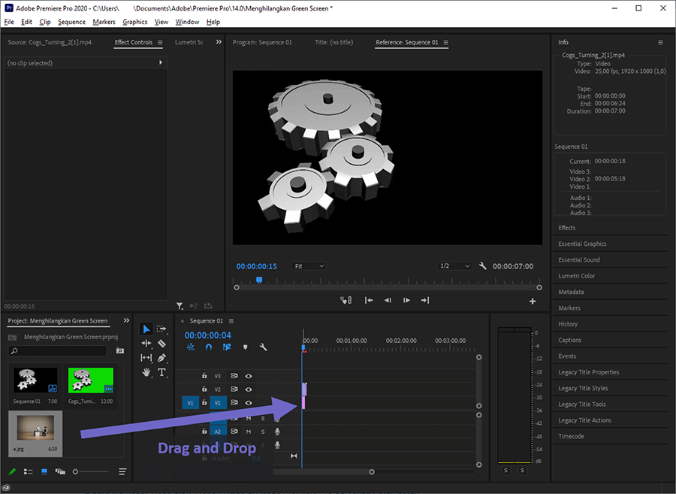Toggle sequence nest insert/overwrite option

click(x=191, y=347)
